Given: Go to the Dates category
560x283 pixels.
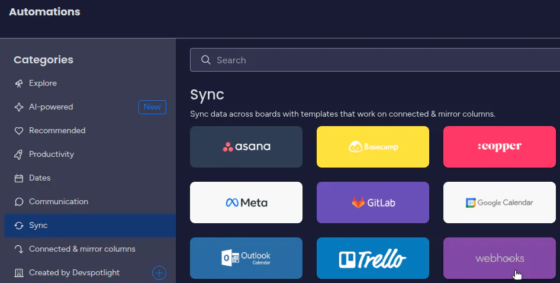Looking at the screenshot, I should click(90, 178).
